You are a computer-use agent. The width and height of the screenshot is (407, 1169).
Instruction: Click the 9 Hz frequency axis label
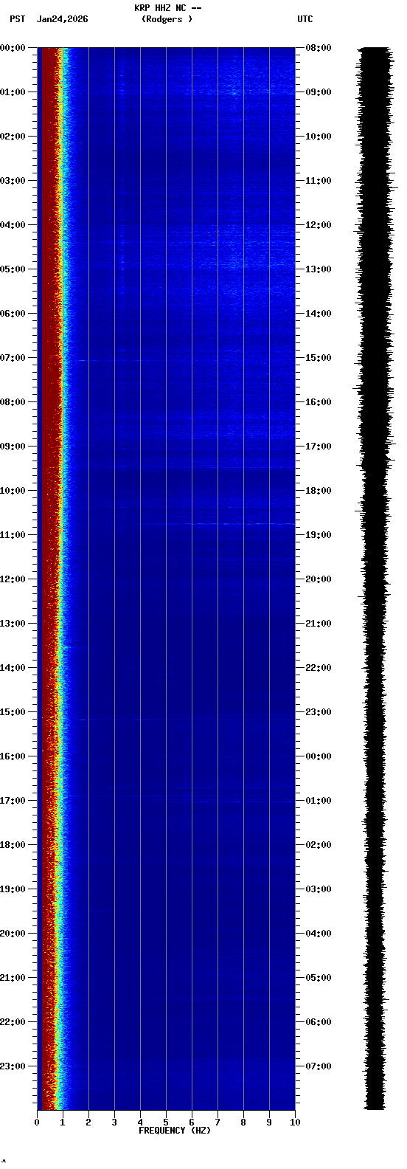point(269,1123)
